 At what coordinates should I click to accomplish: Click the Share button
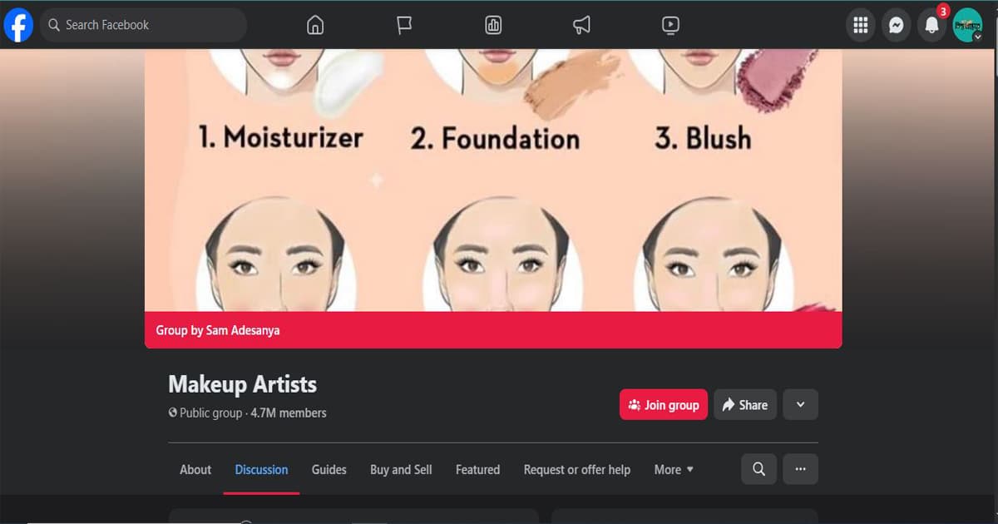point(745,404)
